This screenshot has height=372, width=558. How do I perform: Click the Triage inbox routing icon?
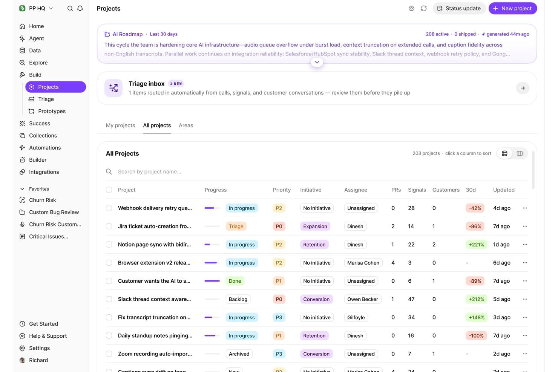(x=113, y=88)
